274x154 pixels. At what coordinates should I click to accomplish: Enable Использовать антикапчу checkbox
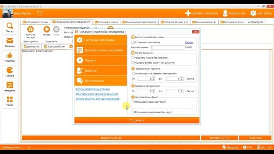pyautogui.click(x=132, y=42)
